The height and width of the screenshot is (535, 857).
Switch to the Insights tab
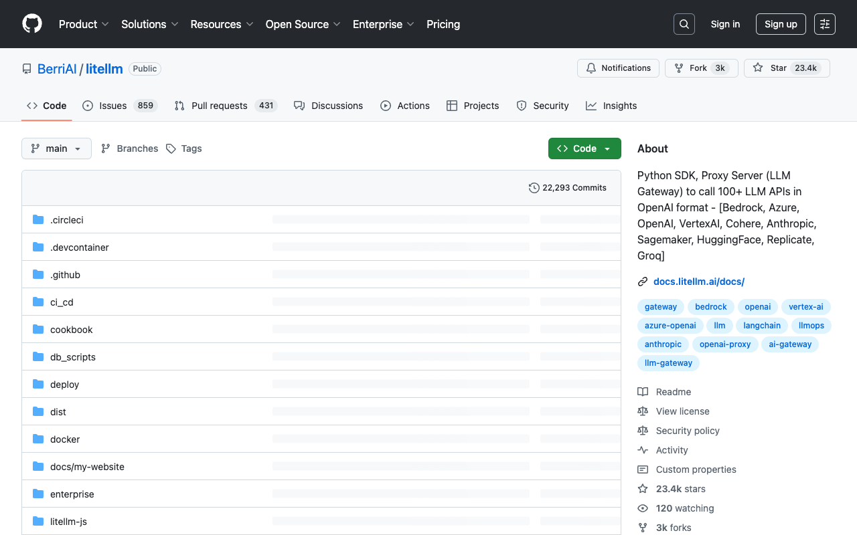point(611,106)
